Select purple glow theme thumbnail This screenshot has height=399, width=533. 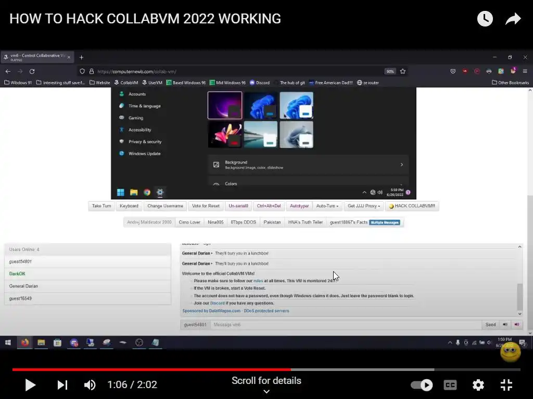225,105
